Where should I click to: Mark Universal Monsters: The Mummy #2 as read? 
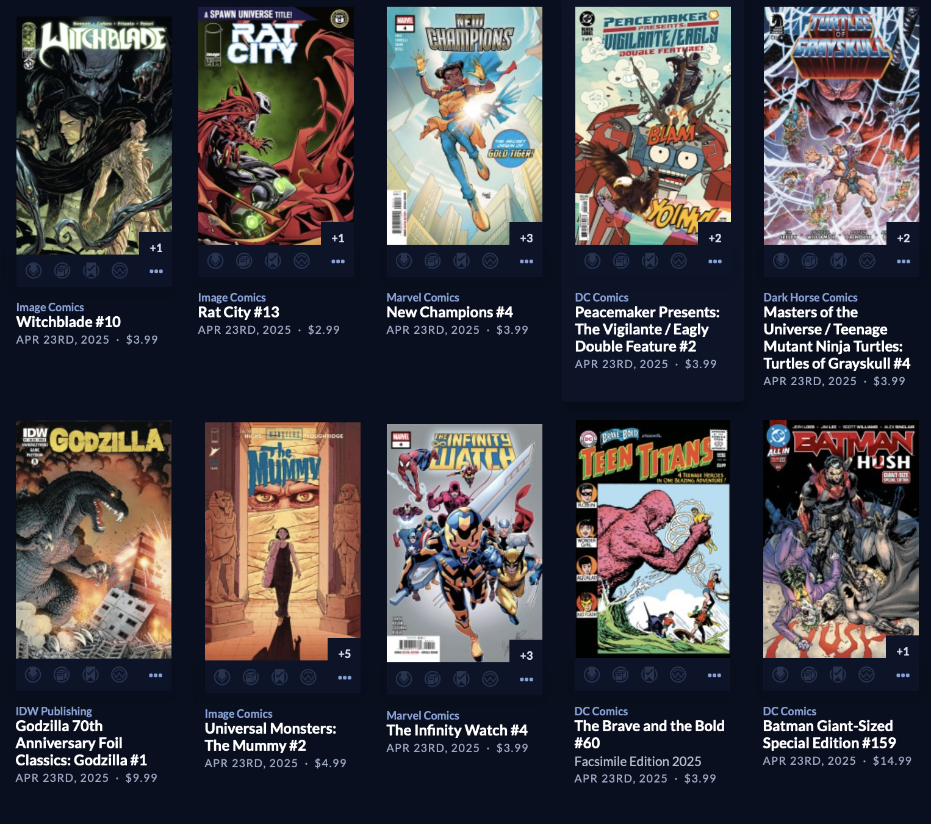279,678
